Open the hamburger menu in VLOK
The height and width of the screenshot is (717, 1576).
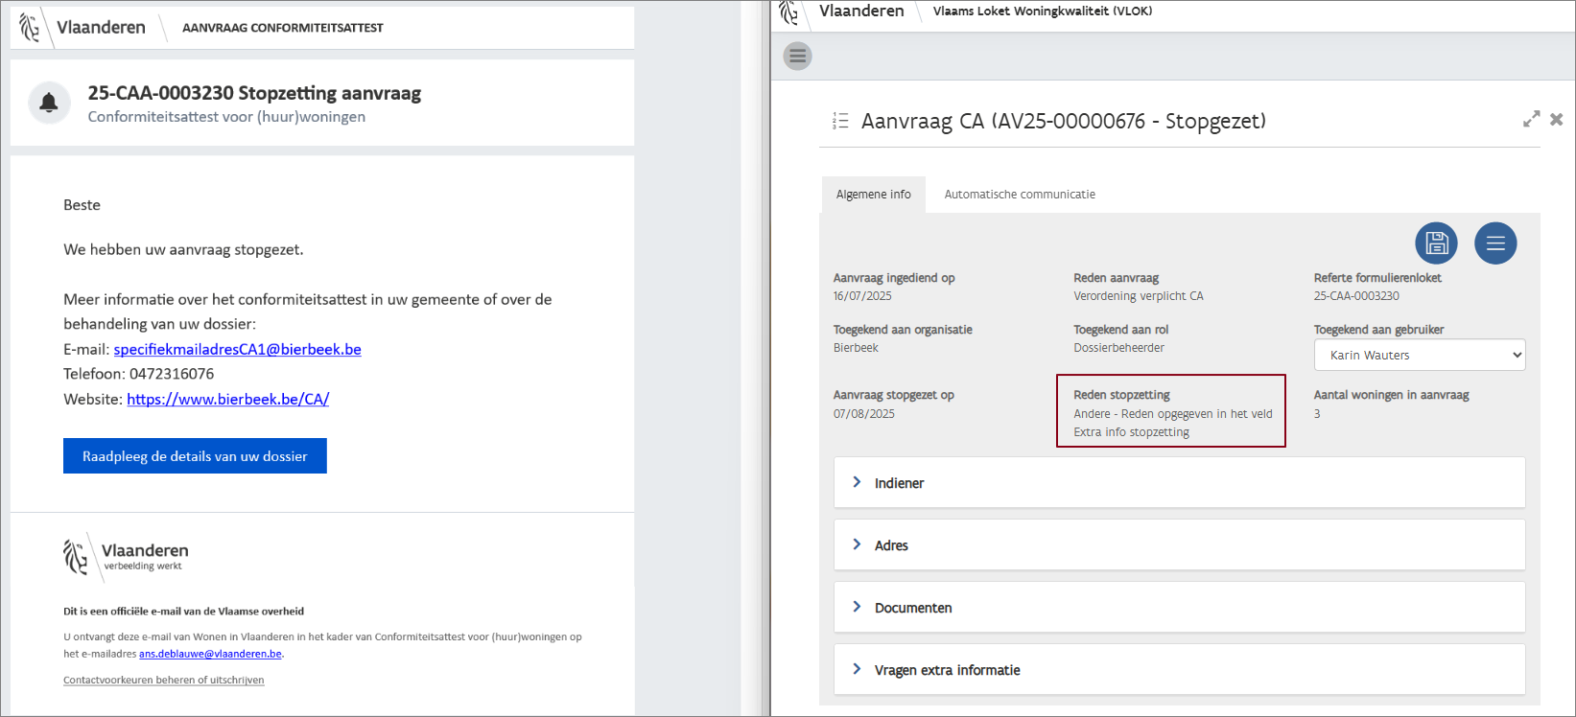point(797,57)
